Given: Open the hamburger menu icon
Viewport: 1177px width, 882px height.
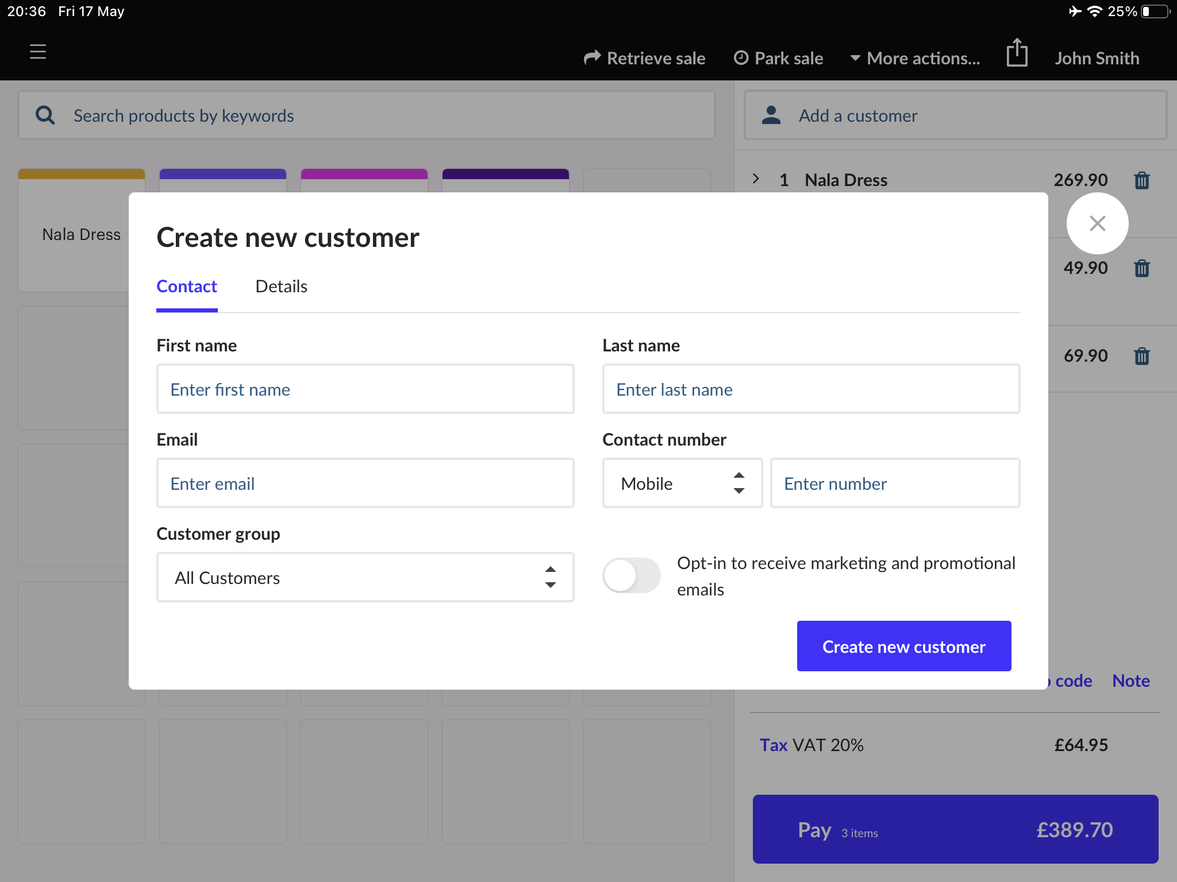Looking at the screenshot, I should coord(38,52).
